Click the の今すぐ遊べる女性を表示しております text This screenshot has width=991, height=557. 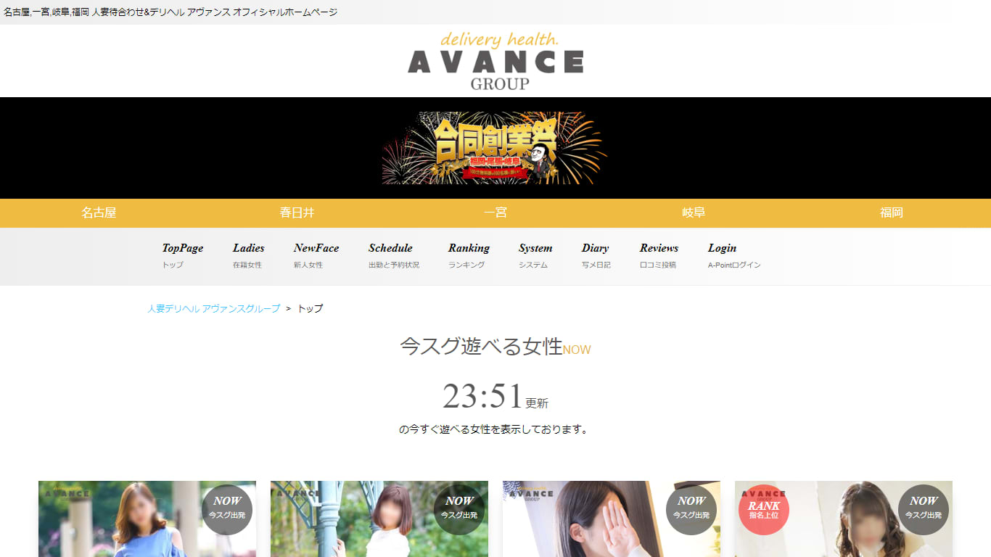pyautogui.click(x=495, y=429)
